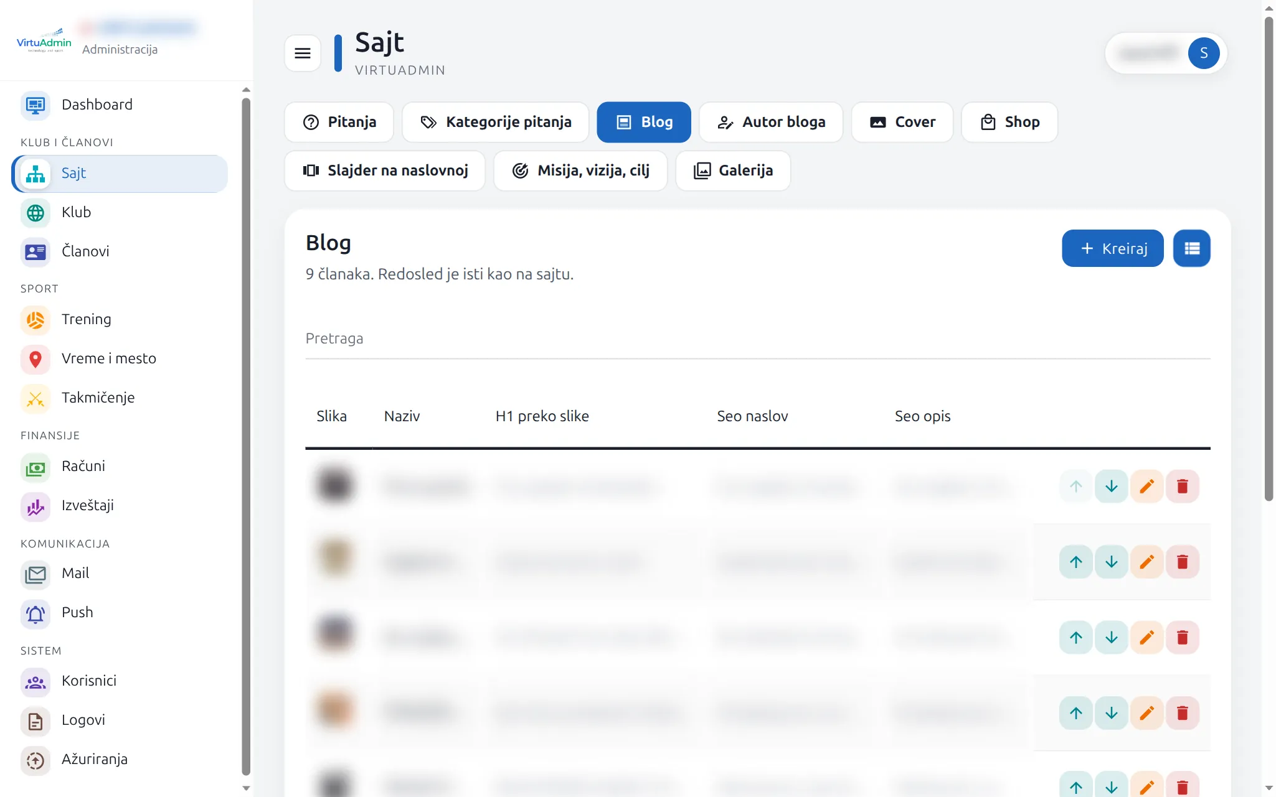Open Misija, vizija, cilj tab
This screenshot has height=797, width=1276.
580,170
